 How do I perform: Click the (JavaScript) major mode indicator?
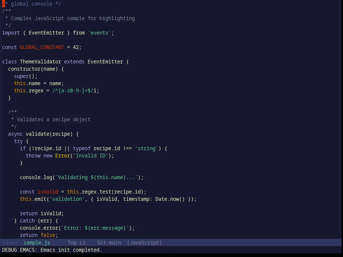tap(144, 243)
